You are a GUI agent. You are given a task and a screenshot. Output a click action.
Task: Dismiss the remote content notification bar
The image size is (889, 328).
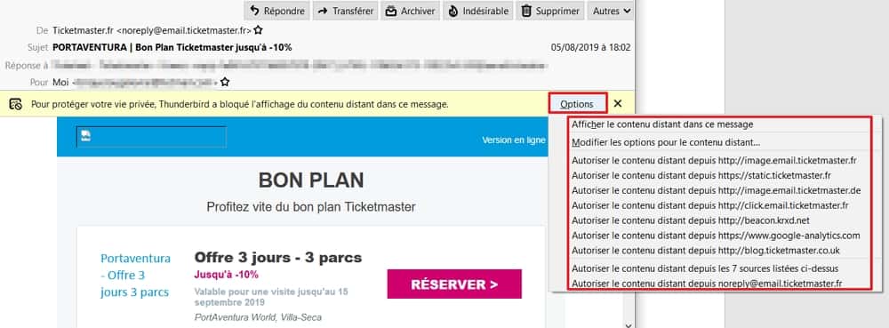(x=618, y=104)
